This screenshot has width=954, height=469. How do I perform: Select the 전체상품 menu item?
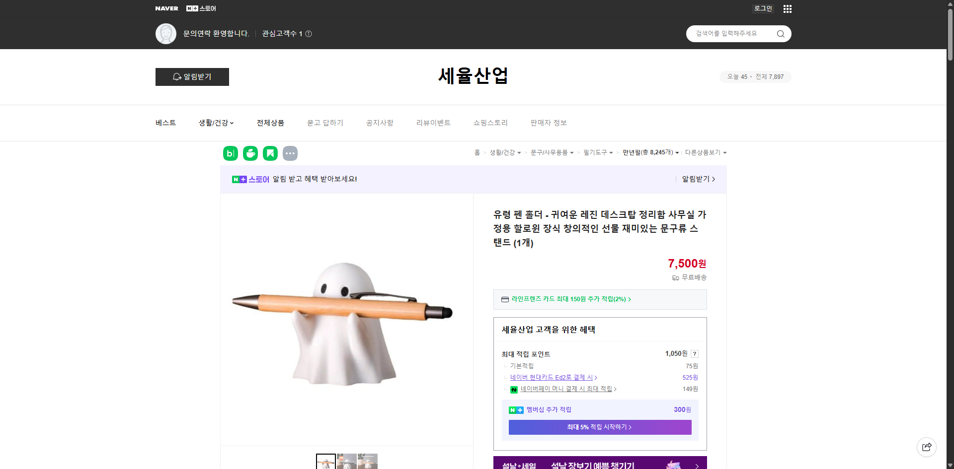point(270,123)
